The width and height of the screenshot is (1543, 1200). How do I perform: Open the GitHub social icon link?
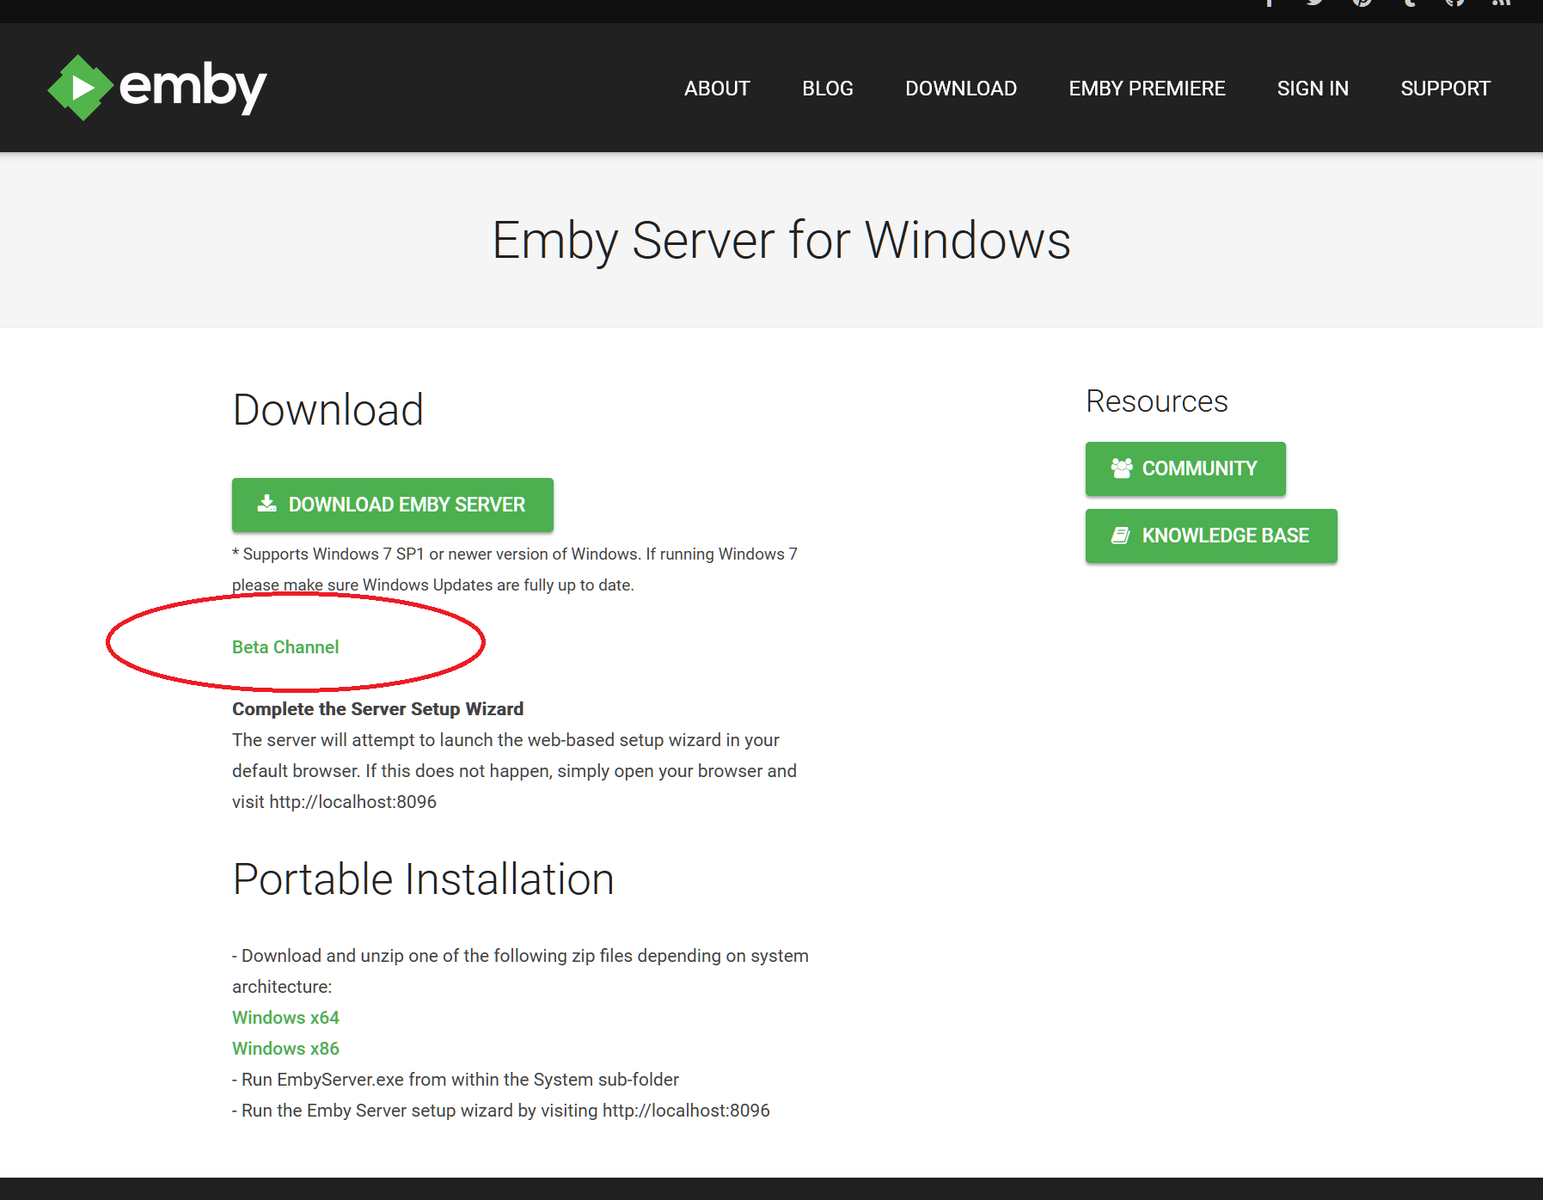1454,3
